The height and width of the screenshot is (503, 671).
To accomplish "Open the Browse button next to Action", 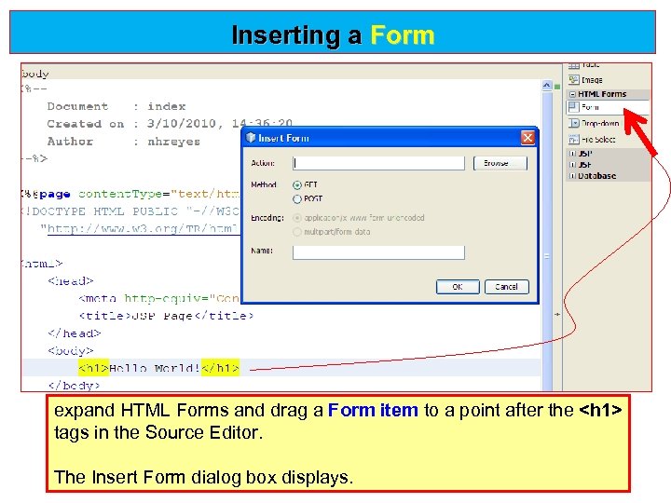I will click(x=500, y=163).
